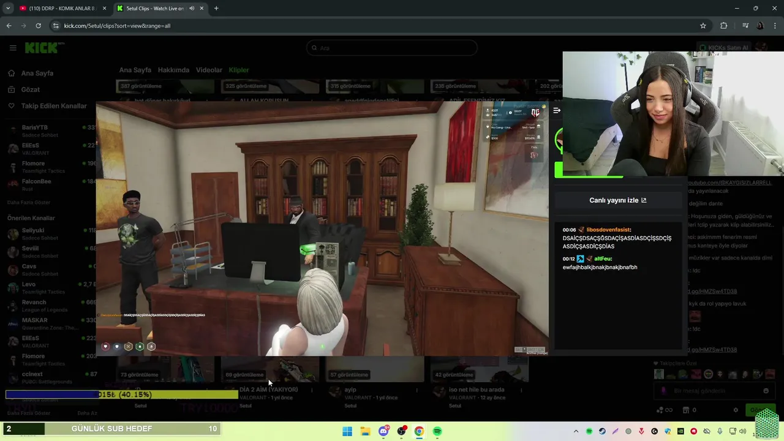Open the Windows Start menu

click(347, 431)
